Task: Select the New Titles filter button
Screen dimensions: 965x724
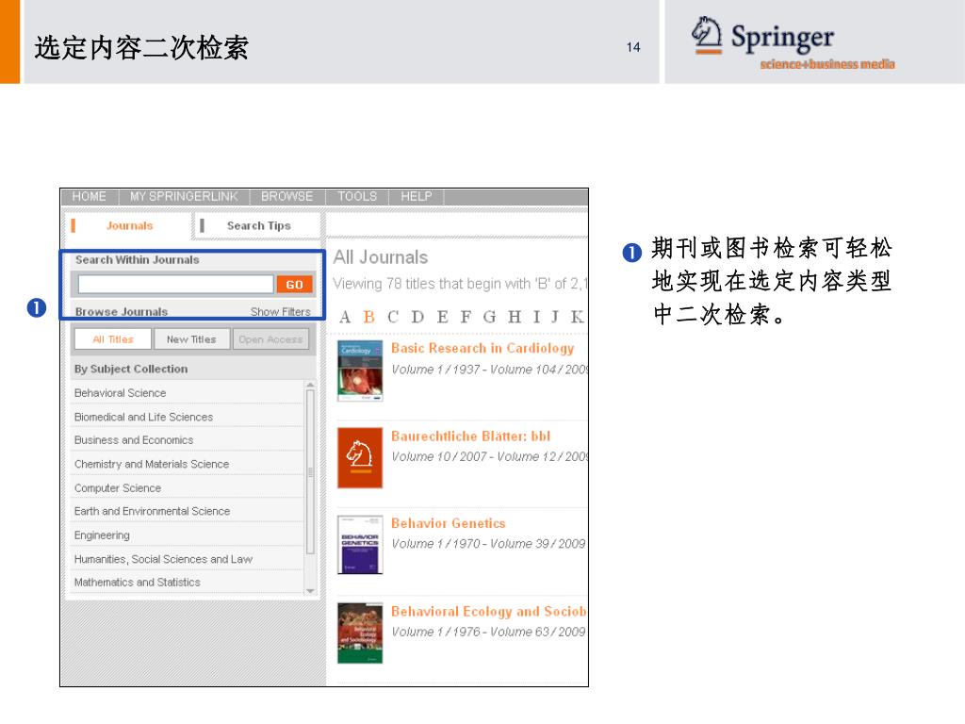Action: [x=191, y=339]
